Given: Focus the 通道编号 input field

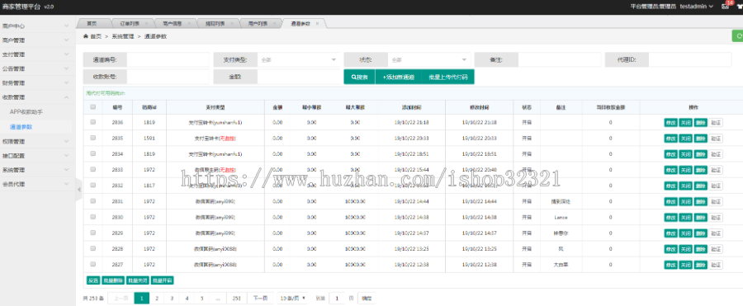Looking at the screenshot, I should coord(168,59).
